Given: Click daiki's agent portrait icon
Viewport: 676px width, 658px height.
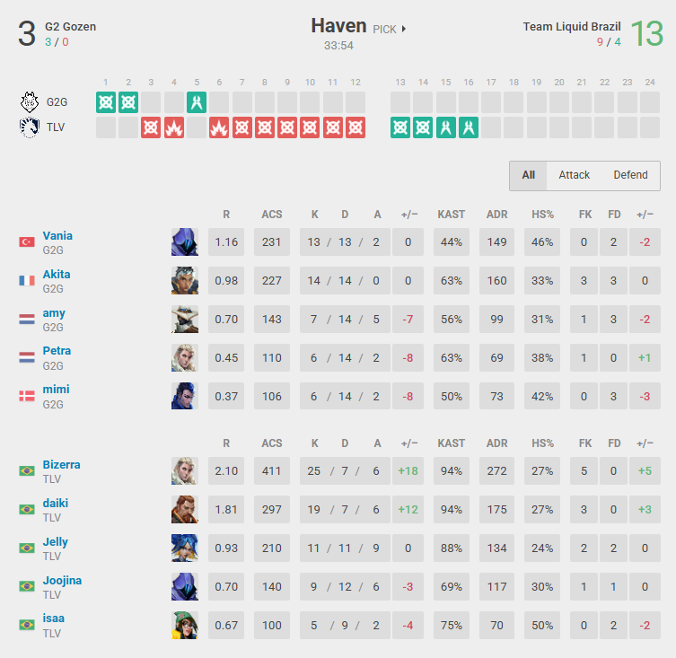Looking at the screenshot, I should [185, 510].
